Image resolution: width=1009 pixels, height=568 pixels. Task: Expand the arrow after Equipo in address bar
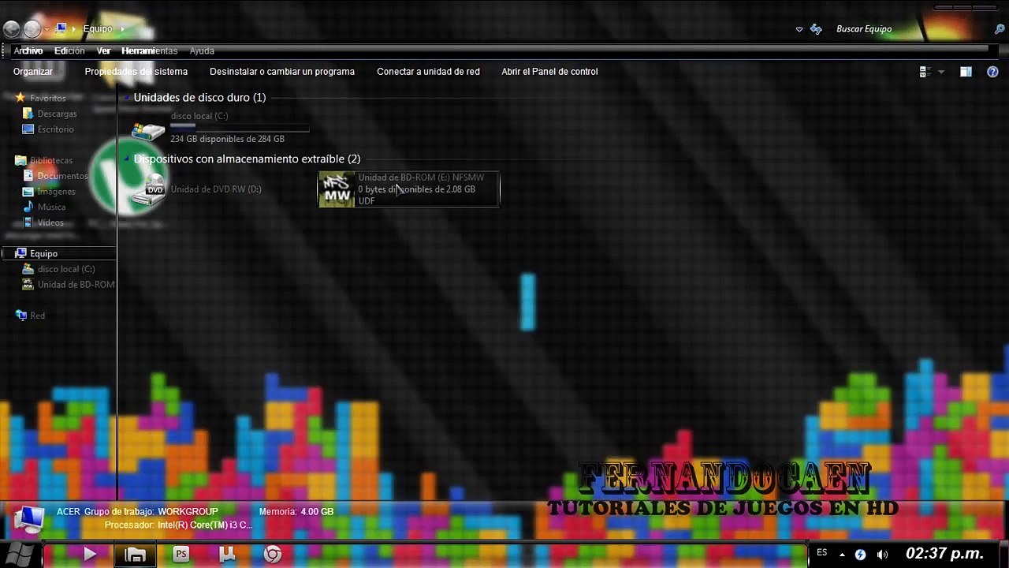point(123,28)
